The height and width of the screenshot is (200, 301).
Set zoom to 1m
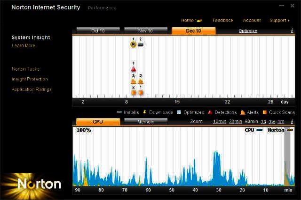click(x=281, y=122)
